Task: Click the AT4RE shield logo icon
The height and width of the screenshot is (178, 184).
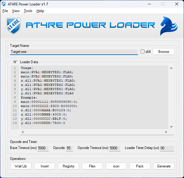Action: point(14,26)
